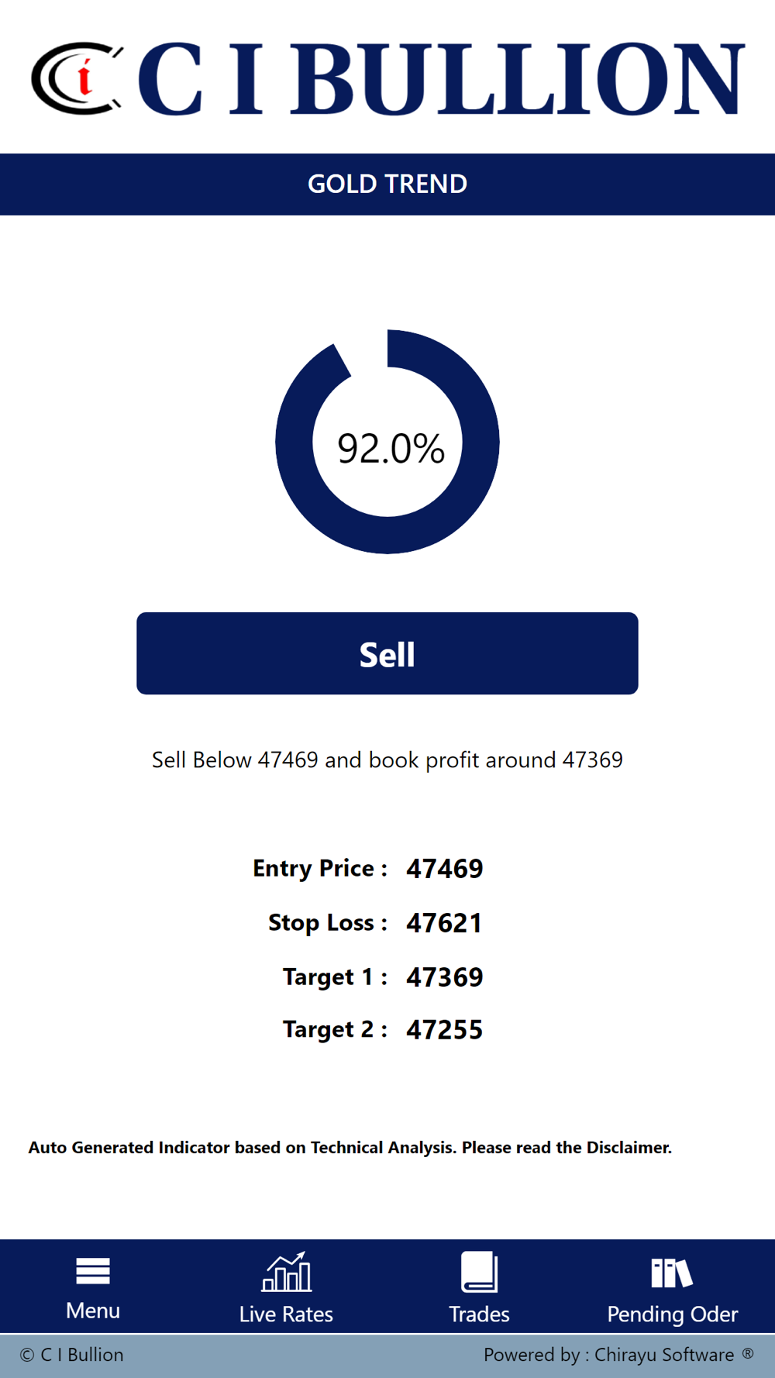This screenshot has height=1378, width=775.
Task: Open the Trades book icon
Action: [480, 1272]
